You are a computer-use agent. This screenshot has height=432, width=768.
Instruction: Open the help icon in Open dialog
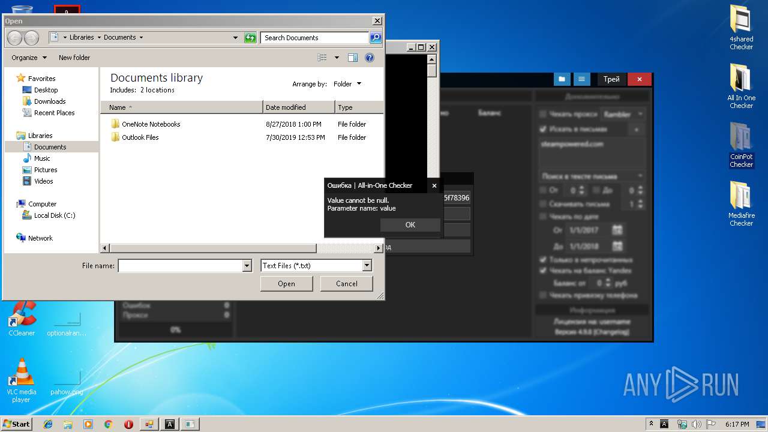(370, 58)
